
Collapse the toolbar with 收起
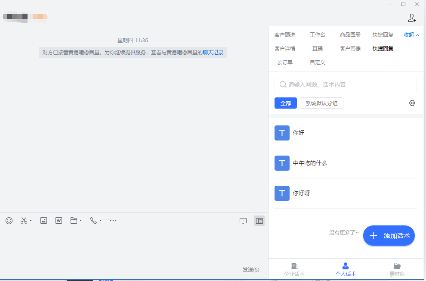411,35
